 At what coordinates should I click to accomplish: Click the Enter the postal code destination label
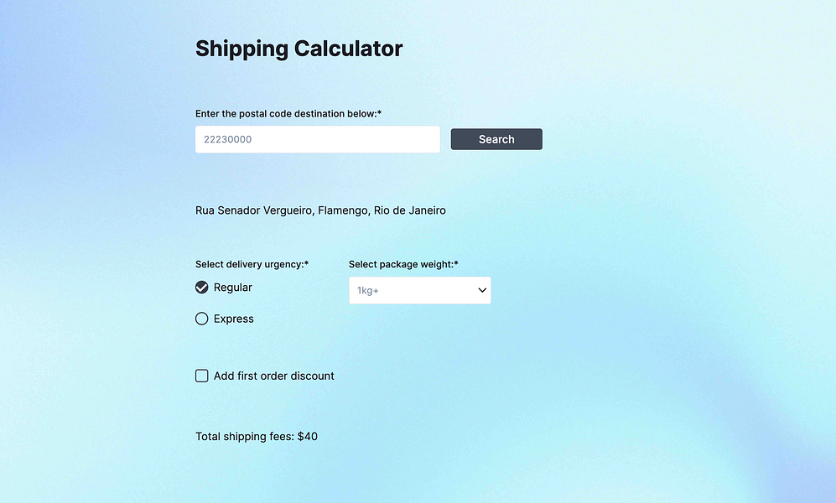288,113
